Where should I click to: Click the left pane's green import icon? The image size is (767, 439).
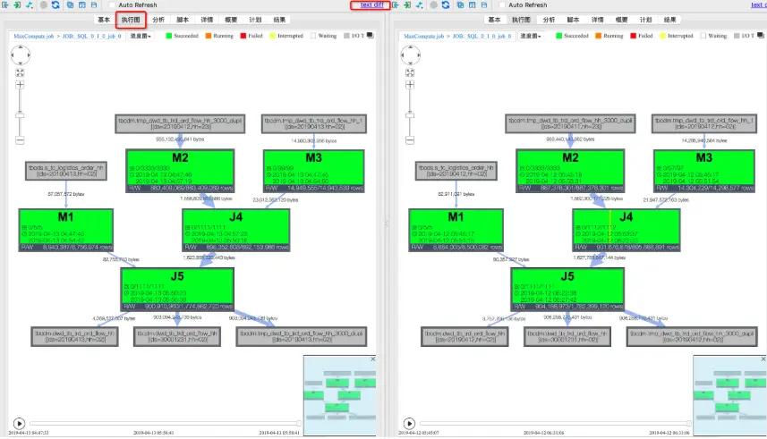click(17, 4)
